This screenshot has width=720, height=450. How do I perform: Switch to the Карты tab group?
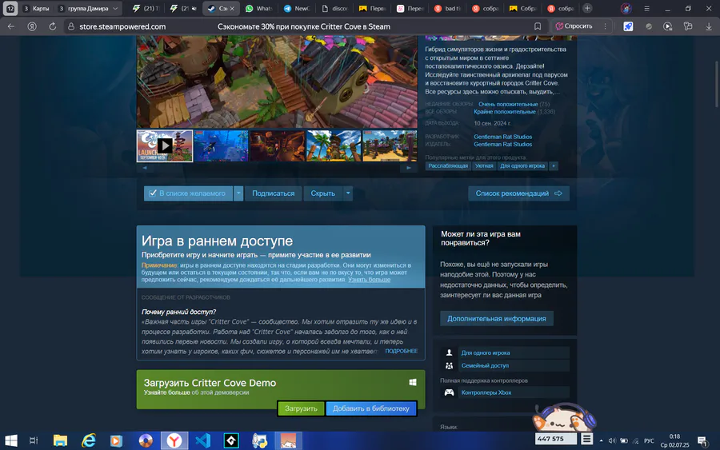37,8
